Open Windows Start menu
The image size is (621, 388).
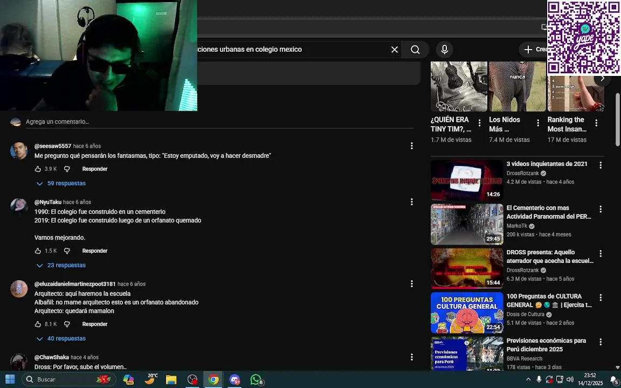[x=10, y=379]
